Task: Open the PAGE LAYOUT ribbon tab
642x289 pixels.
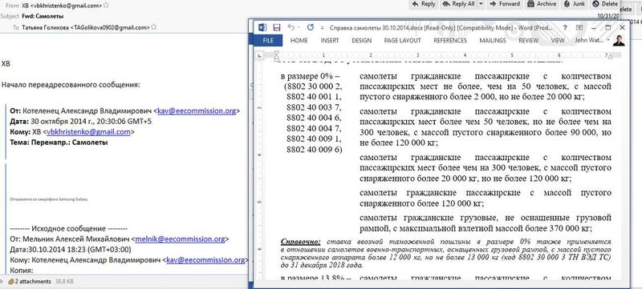Action: [403, 40]
